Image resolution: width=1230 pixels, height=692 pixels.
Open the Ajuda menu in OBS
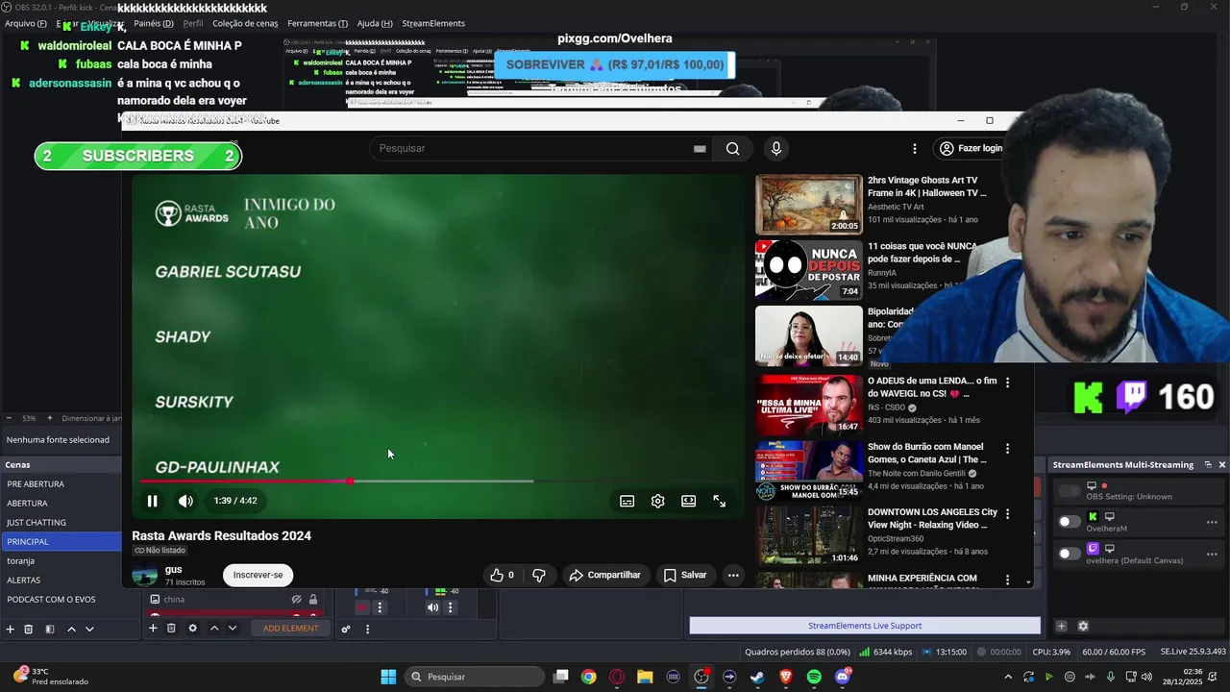click(375, 23)
